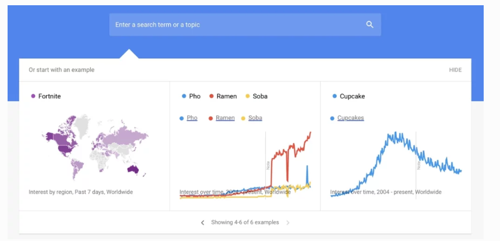
Task: Select the blue Pho legend dot
Action: pos(184,96)
